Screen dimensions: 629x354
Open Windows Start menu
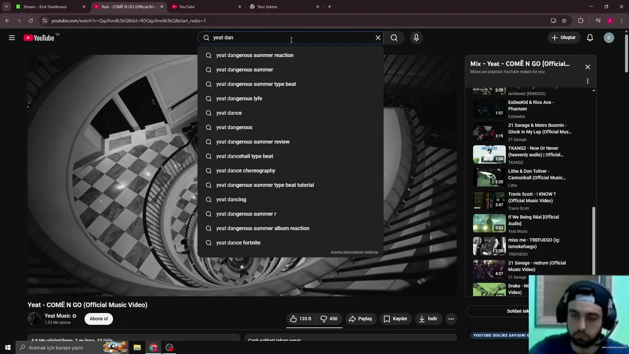click(7, 348)
